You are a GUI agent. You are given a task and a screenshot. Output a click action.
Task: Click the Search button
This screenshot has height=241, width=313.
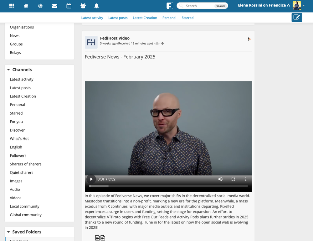[220, 6]
